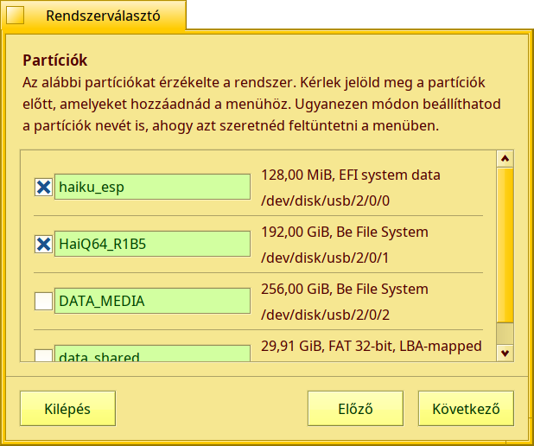Tick the data_shared partition checkbox
The width and height of the screenshot is (534, 446).
click(x=43, y=355)
